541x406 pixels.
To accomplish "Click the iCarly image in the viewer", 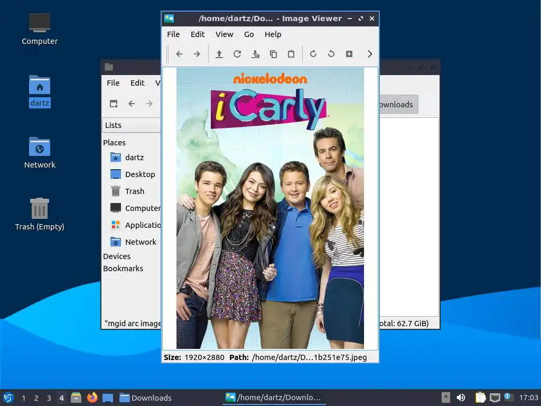I will [270, 208].
